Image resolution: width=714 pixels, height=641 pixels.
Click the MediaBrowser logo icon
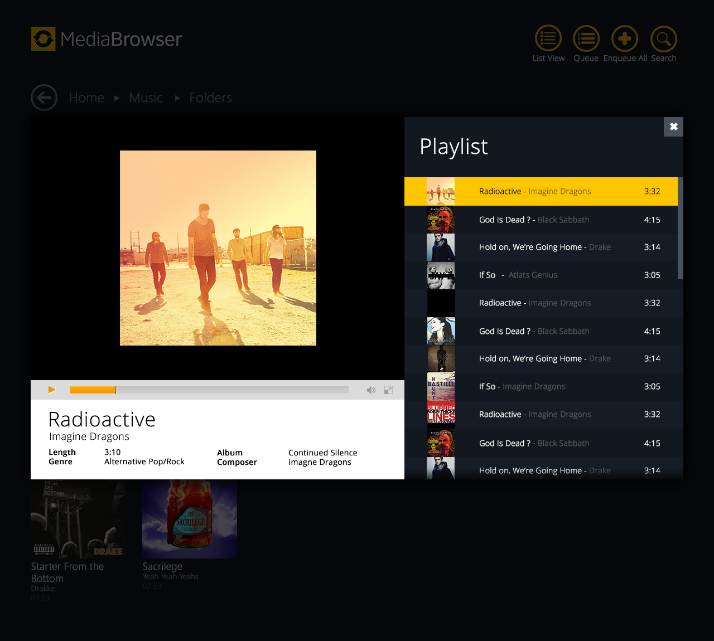[44, 39]
